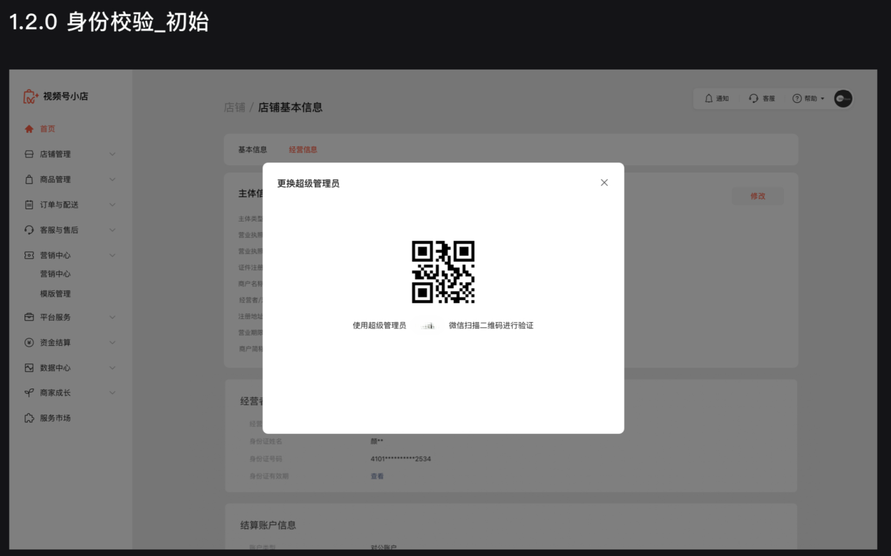
Task: Click the 帮助 question mark icon
Action: [797, 99]
